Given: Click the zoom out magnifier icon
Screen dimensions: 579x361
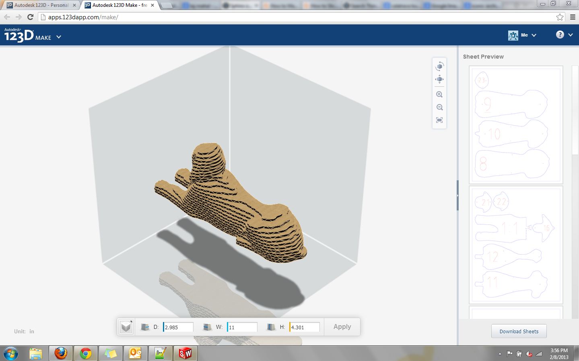Looking at the screenshot, I should [439, 107].
